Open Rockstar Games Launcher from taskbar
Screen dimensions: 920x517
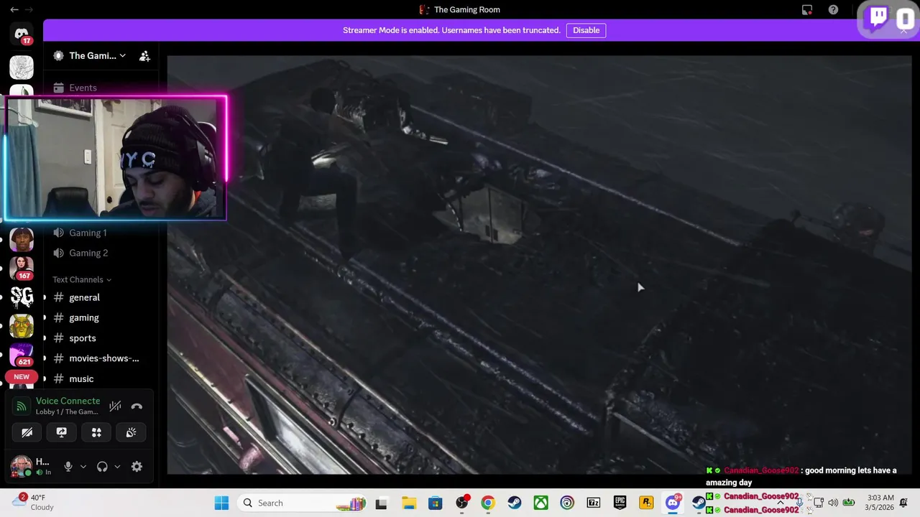point(646,503)
